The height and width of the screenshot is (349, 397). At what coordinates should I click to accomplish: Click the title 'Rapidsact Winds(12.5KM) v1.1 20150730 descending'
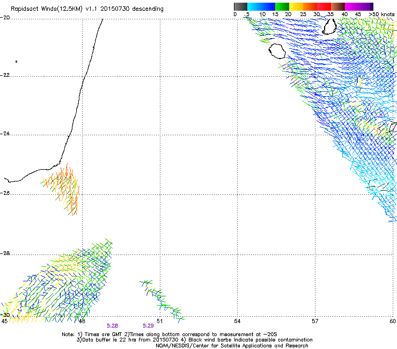[x=87, y=9]
